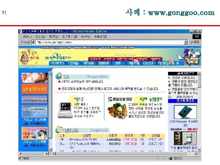Open the www.buycourse.com header link
The image size is (220, 165).
pyautogui.click(x=118, y=48)
